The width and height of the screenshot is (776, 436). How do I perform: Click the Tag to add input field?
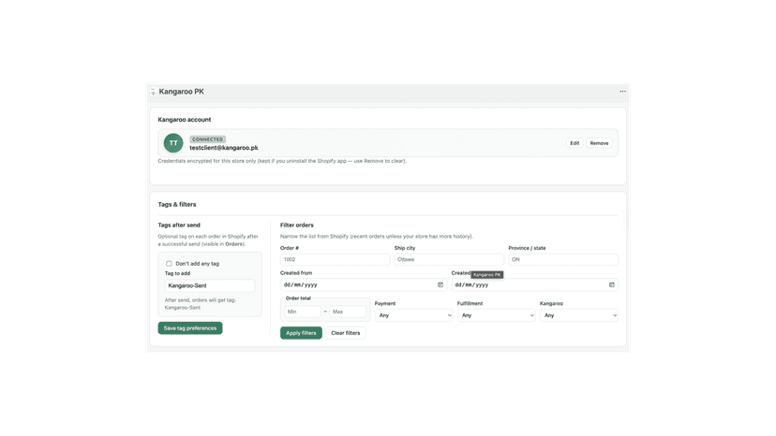point(210,285)
